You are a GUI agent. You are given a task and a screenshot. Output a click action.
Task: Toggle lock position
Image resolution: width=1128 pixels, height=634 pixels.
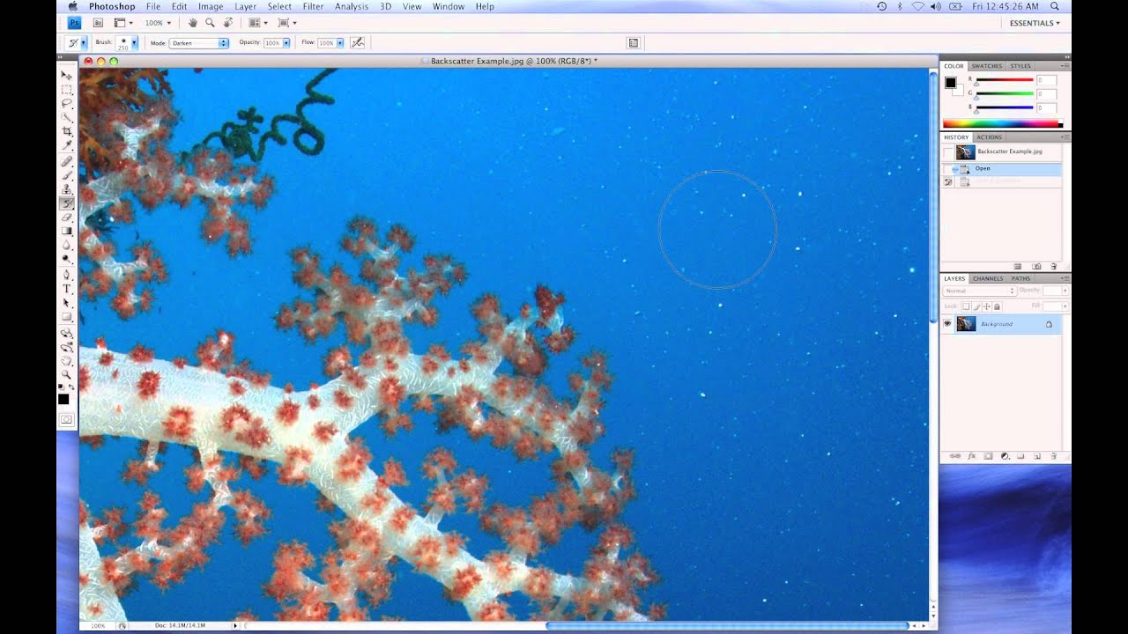986,306
